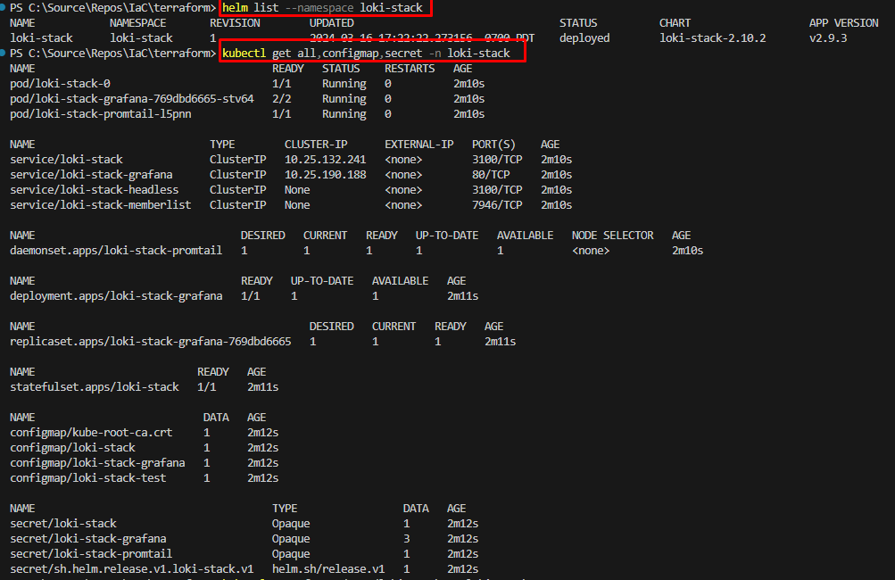Click the 'EXTERNAL-IP' column header

[419, 145]
